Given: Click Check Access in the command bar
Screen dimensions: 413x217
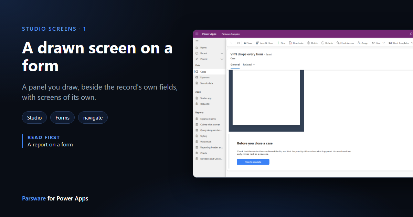Looking at the screenshot, I should (x=345, y=43).
